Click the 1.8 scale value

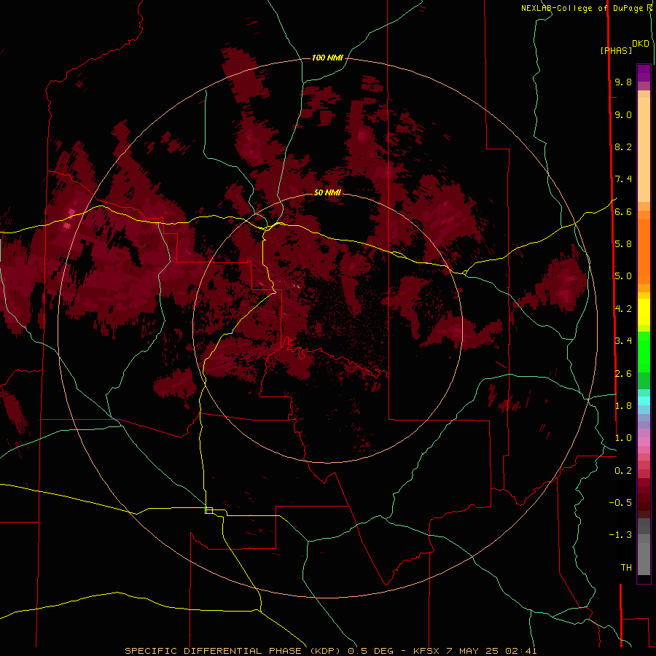point(623,405)
